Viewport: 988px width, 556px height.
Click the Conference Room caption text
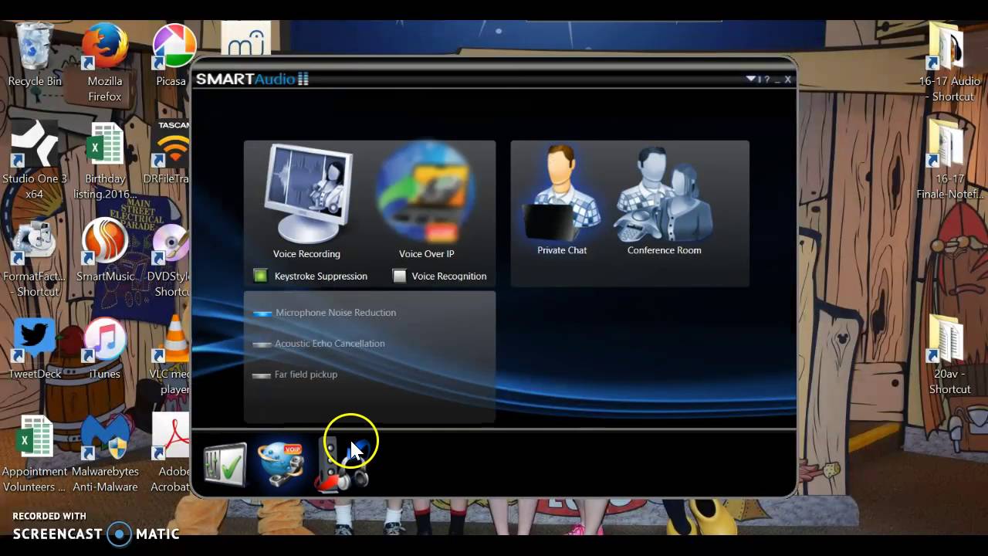point(664,250)
